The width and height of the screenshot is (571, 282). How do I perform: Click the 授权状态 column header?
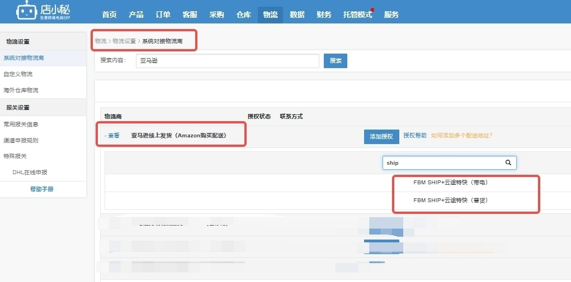259,116
